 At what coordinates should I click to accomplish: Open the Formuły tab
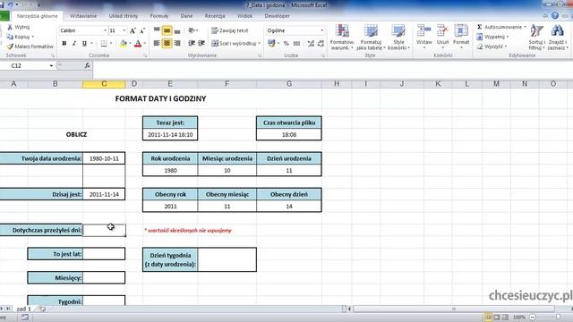(159, 16)
